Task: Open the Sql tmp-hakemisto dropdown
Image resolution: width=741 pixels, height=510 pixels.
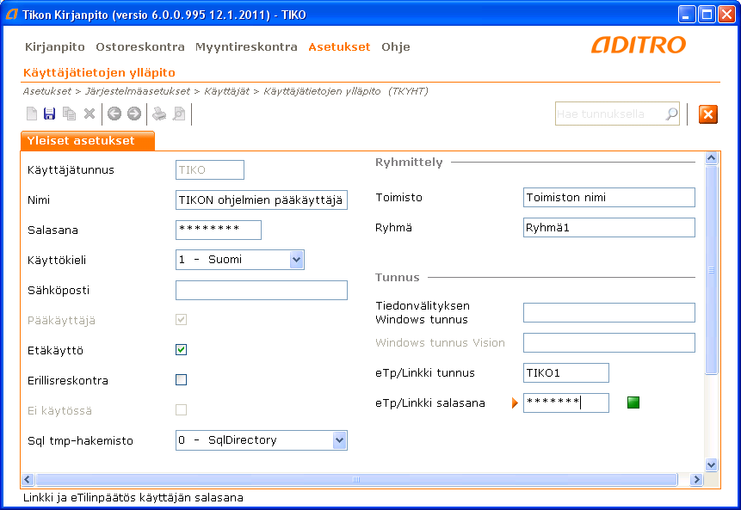Action: 339,440
